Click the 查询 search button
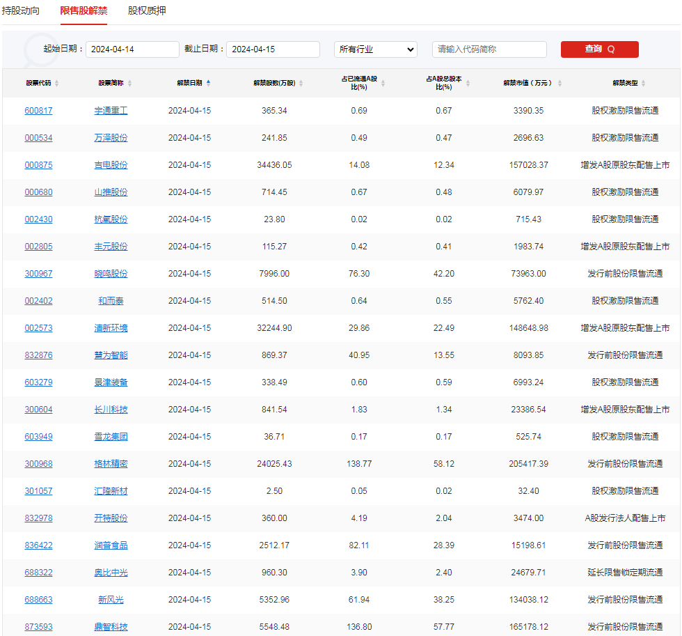The image size is (682, 636). pyautogui.click(x=599, y=49)
